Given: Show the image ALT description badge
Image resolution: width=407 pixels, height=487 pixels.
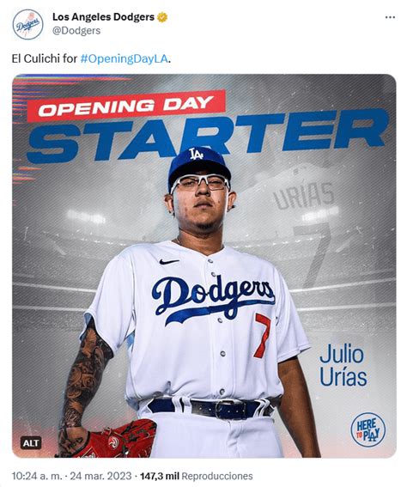Looking at the screenshot, I should [31, 442].
